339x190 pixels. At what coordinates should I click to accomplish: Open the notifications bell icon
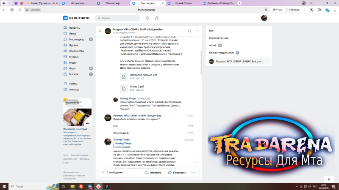[147, 18]
